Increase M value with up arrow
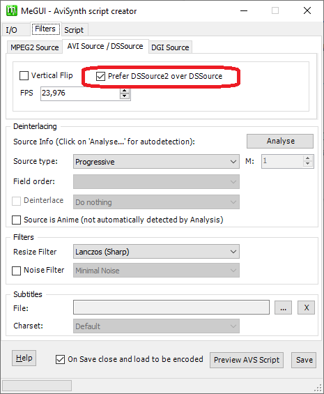This screenshot has height=394, width=324. (x=308, y=158)
